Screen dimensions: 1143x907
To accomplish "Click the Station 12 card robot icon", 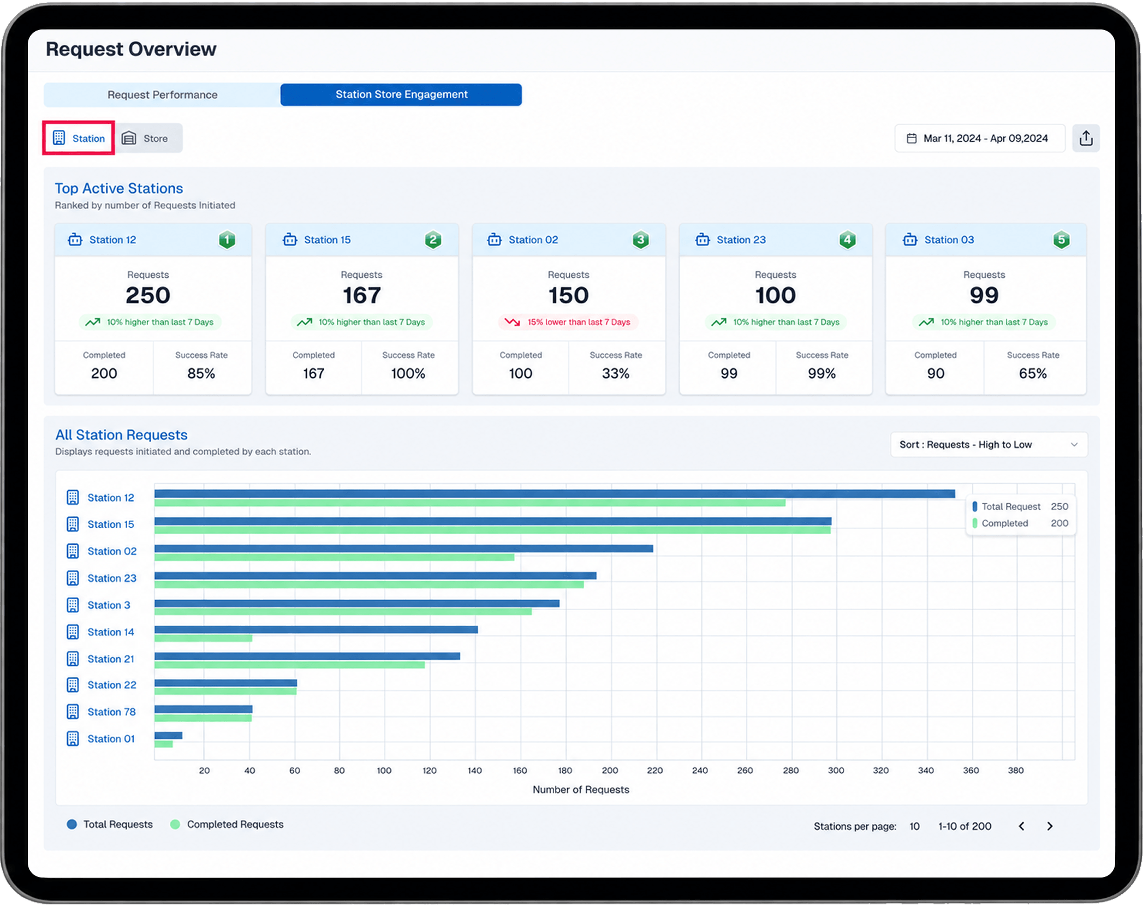I will (75, 240).
